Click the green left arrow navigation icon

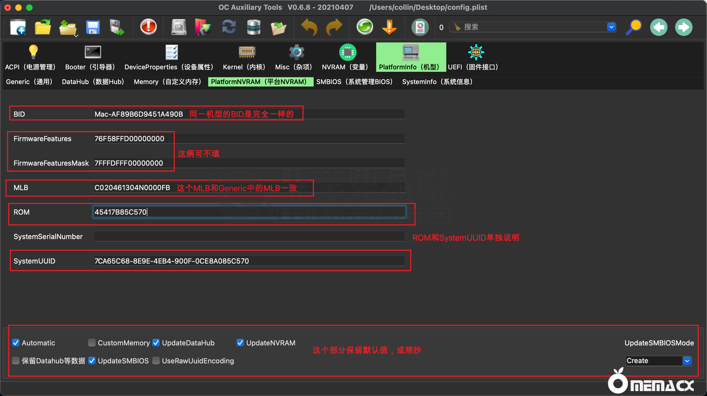coord(658,27)
